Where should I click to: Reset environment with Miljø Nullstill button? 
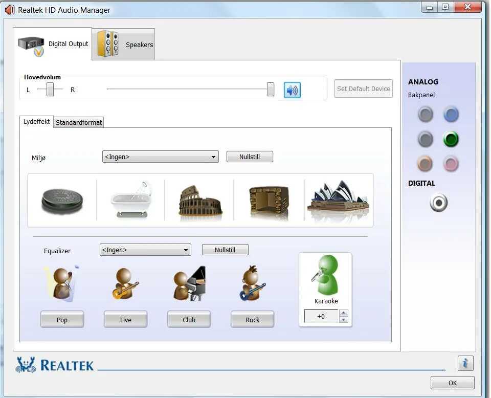250,157
